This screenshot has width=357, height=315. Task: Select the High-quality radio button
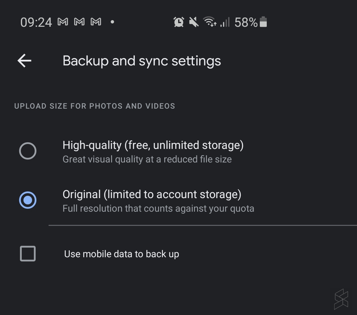(x=28, y=151)
